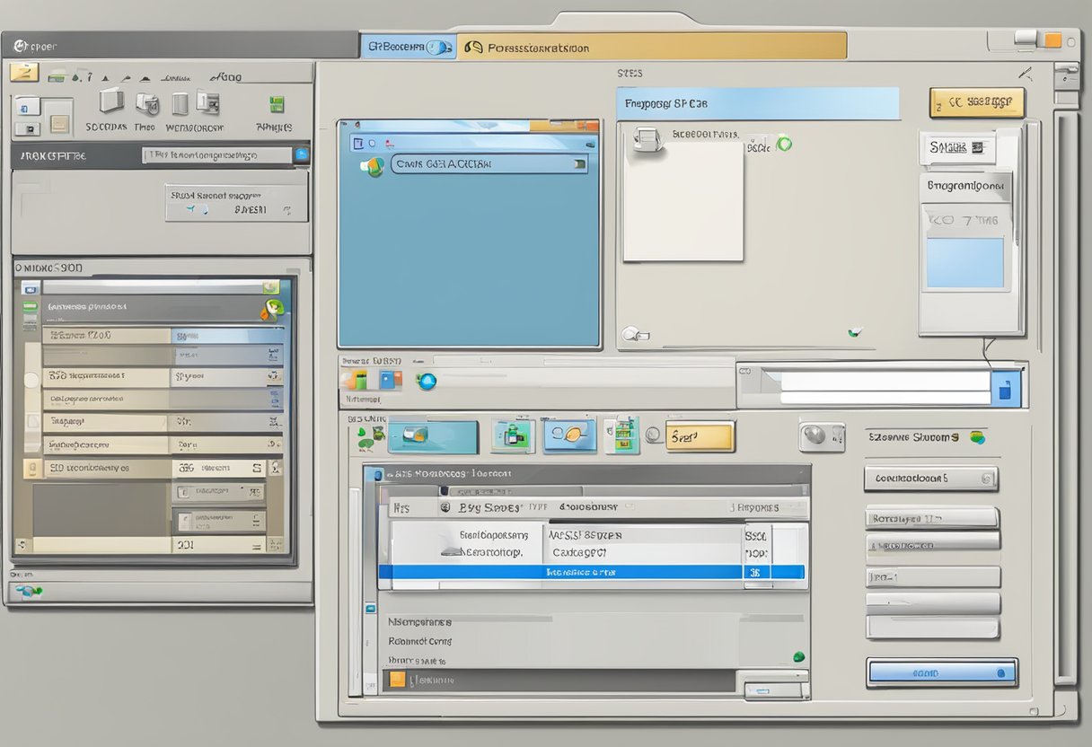
Task: Expand the first gray dropdown in right column
Action: click(x=930, y=479)
